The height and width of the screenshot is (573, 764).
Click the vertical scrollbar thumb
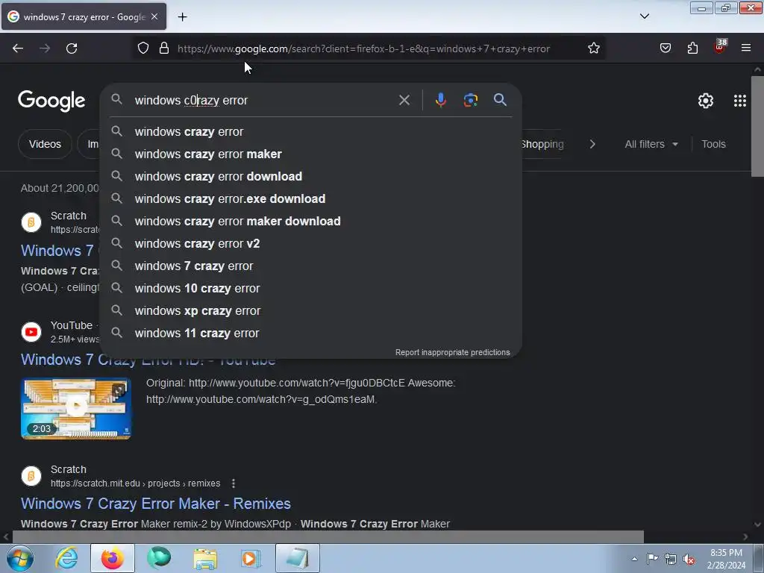click(758, 125)
